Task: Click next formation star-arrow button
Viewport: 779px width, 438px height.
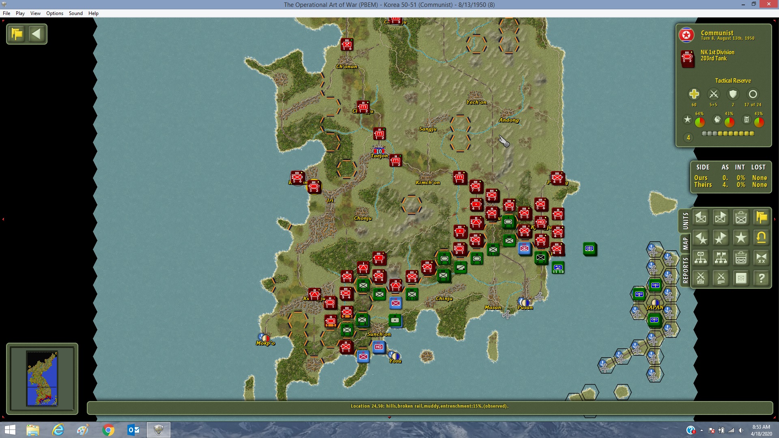Action: 721,238
